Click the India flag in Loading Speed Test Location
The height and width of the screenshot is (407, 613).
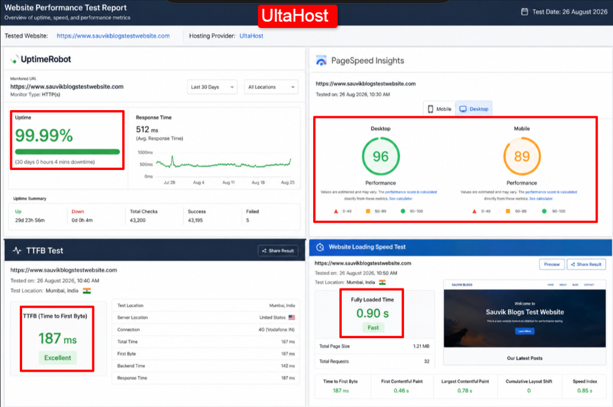point(382,283)
